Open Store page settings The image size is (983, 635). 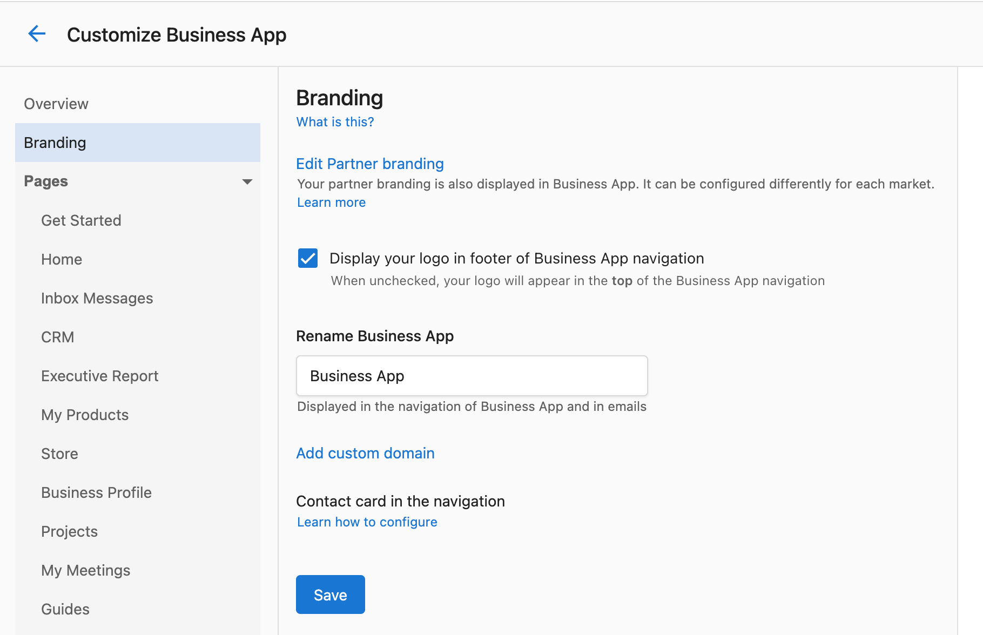coord(59,454)
